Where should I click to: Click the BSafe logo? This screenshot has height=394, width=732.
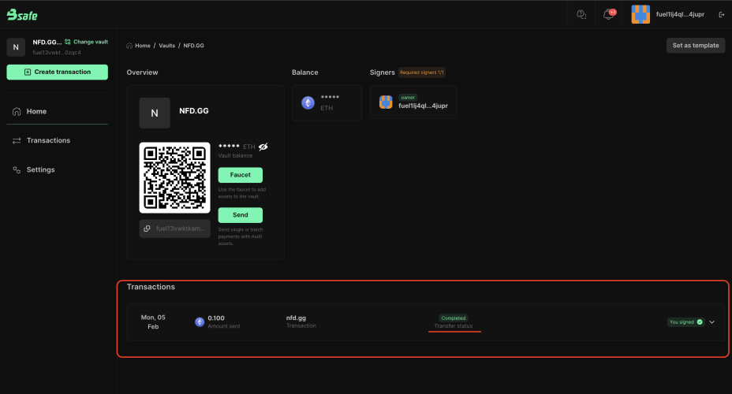click(x=22, y=15)
